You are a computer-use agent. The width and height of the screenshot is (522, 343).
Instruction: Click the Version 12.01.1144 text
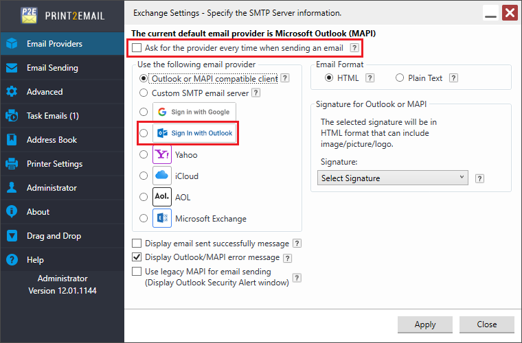tap(63, 290)
